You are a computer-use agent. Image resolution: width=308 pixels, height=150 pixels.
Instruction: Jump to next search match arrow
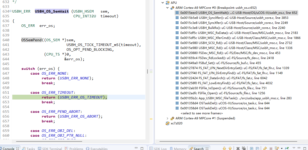pyautogui.click(x=224, y=148)
